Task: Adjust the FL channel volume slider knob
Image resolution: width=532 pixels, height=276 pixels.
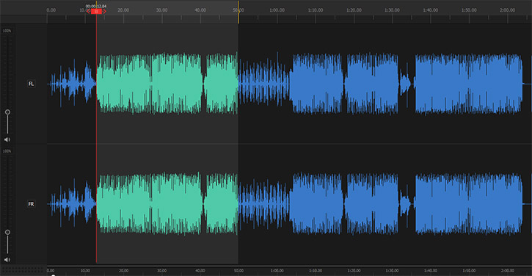Action: pyautogui.click(x=7, y=112)
